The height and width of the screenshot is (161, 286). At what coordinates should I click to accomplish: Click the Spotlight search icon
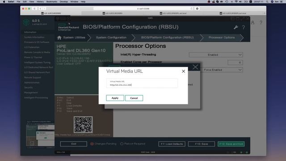267,2
